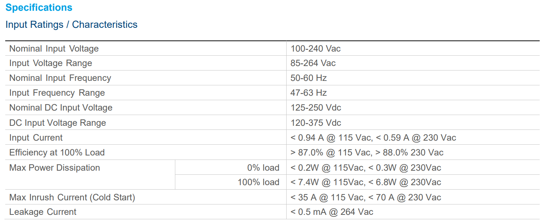Viewport: 549px width, 223px height.
Task: Click the 100% load dissipation value < 7.4W
Action: (366, 183)
